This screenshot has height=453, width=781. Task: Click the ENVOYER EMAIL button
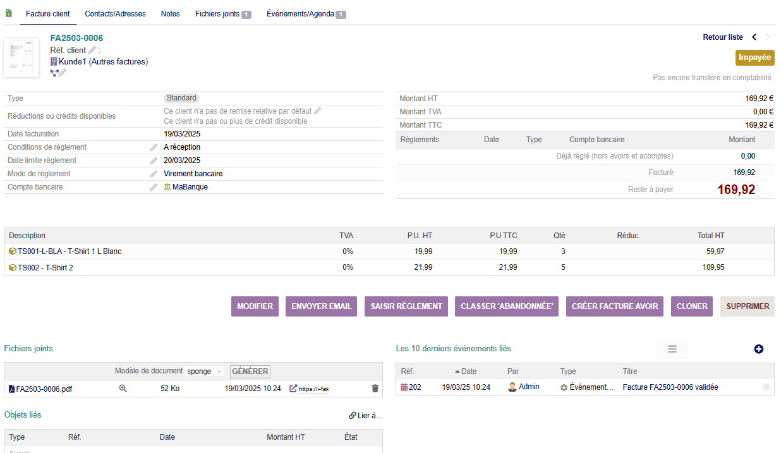coord(322,306)
